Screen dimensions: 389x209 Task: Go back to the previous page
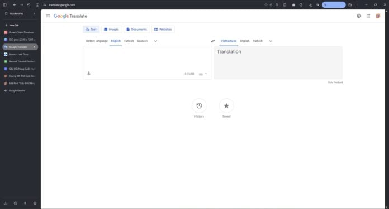[15, 5]
